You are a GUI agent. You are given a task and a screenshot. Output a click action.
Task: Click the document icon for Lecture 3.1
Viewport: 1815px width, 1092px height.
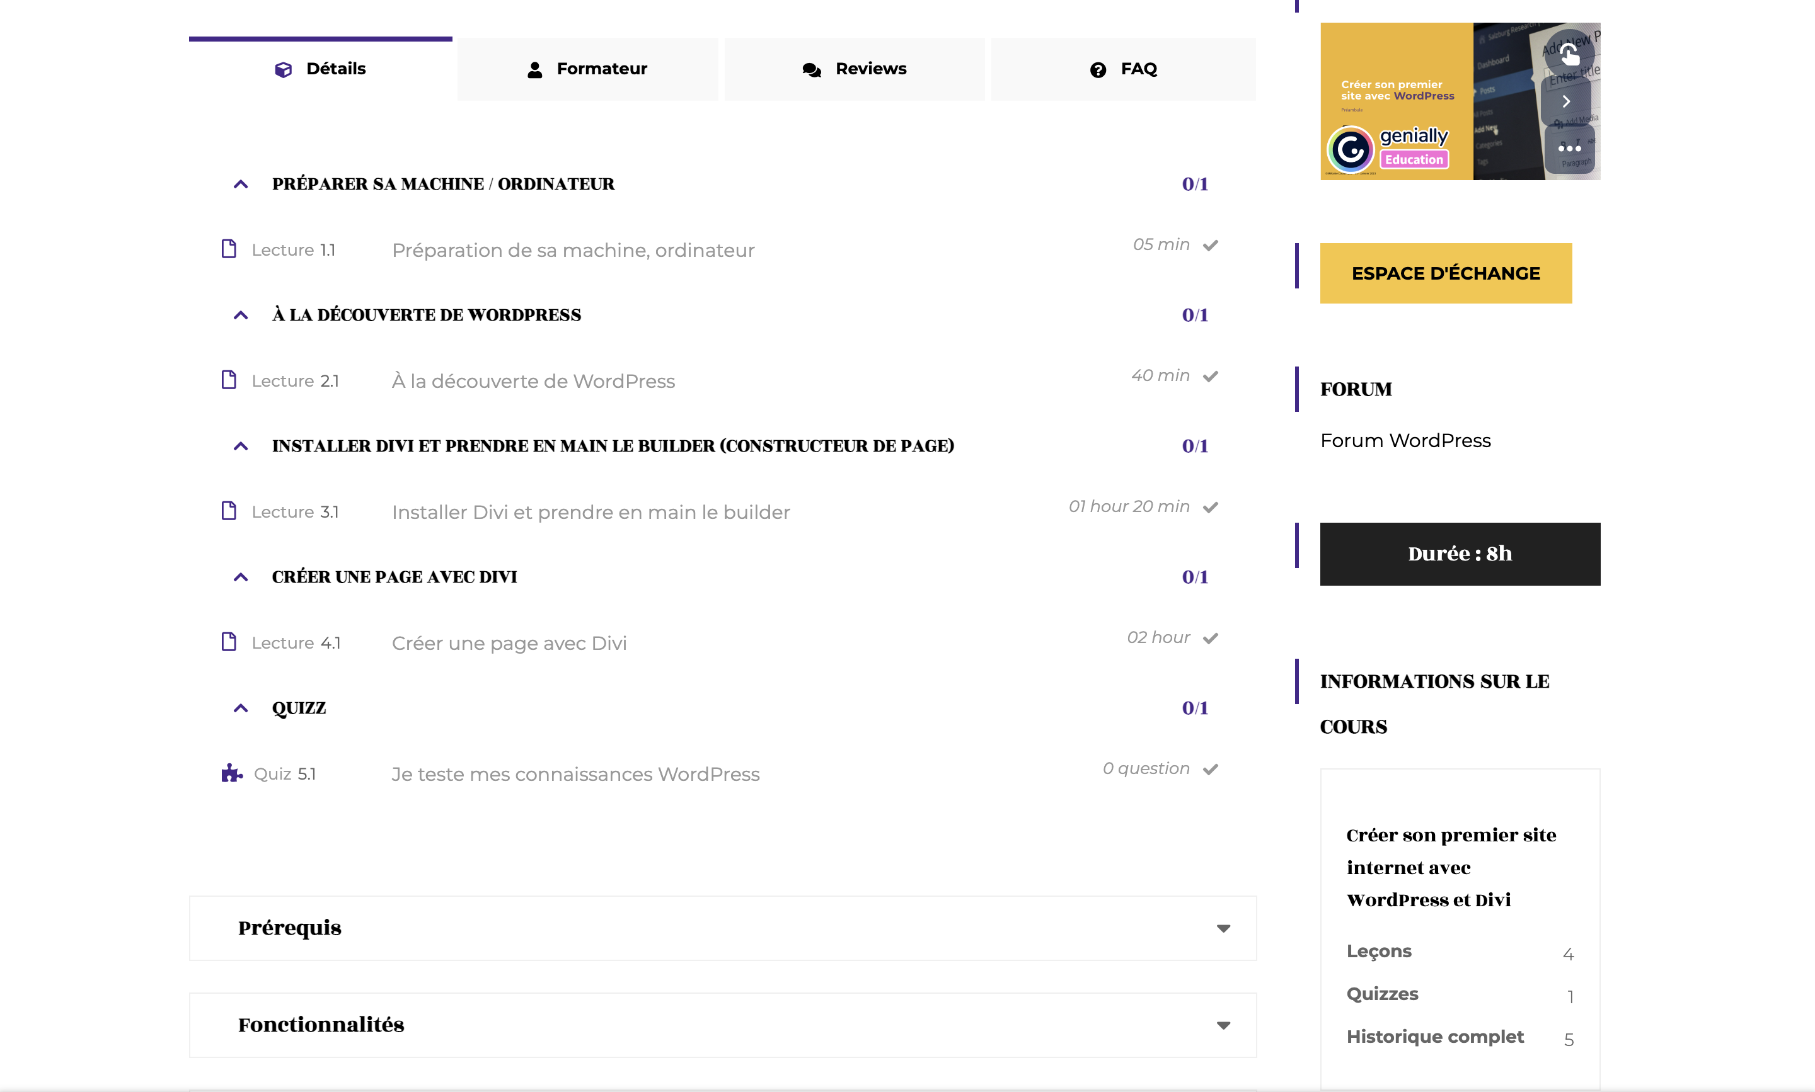[229, 511]
